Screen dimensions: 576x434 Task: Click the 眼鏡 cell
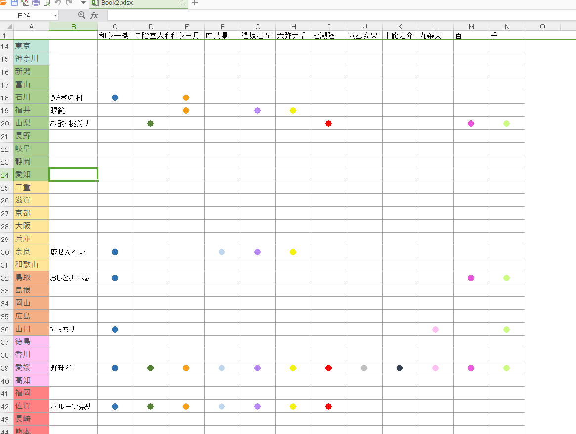coord(74,110)
